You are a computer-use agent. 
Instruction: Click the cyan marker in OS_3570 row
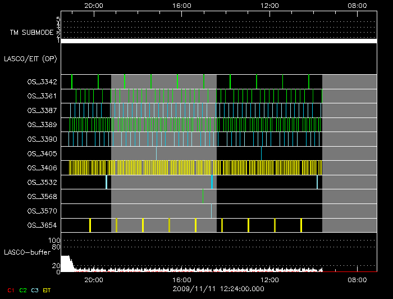click(x=212, y=211)
